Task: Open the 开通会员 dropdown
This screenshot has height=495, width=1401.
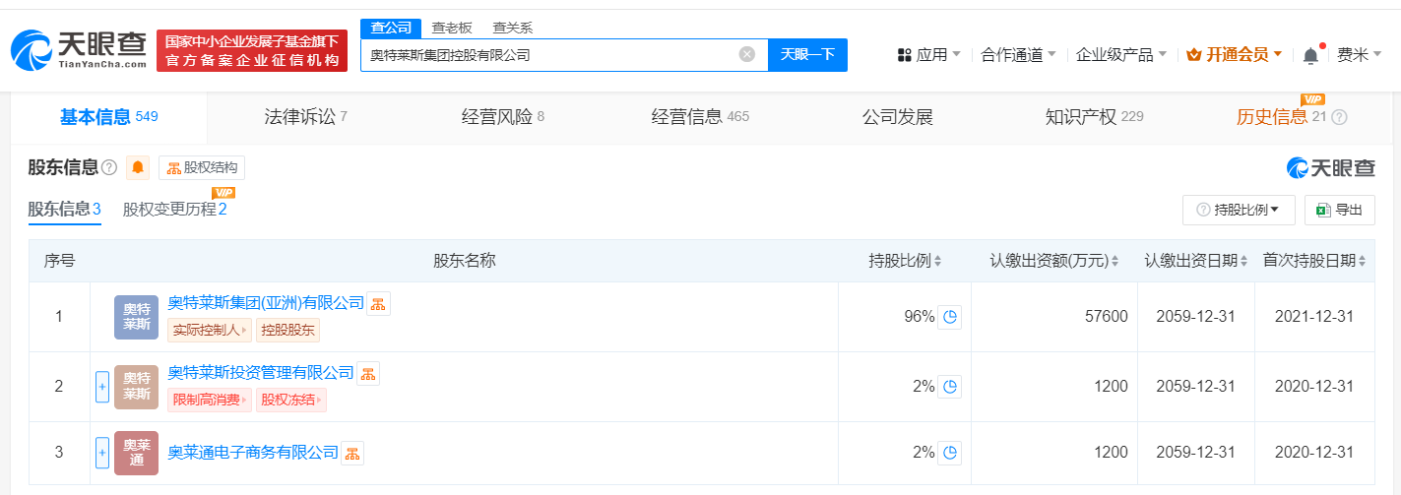Action: [1235, 54]
